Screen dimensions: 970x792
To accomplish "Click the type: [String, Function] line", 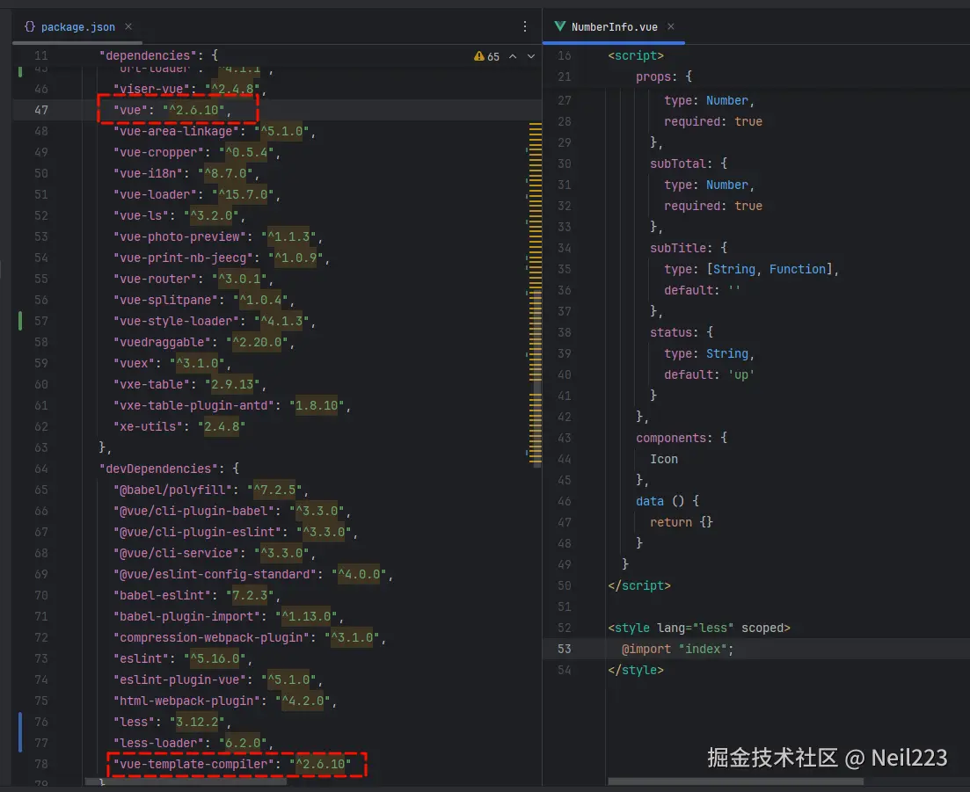I will 752,270.
